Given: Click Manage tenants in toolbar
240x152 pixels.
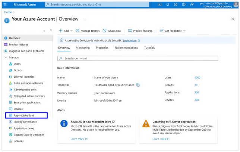Looking at the screenshot, I should (88, 31).
